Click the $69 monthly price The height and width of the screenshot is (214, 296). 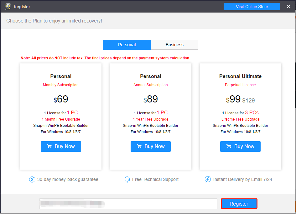point(61,99)
